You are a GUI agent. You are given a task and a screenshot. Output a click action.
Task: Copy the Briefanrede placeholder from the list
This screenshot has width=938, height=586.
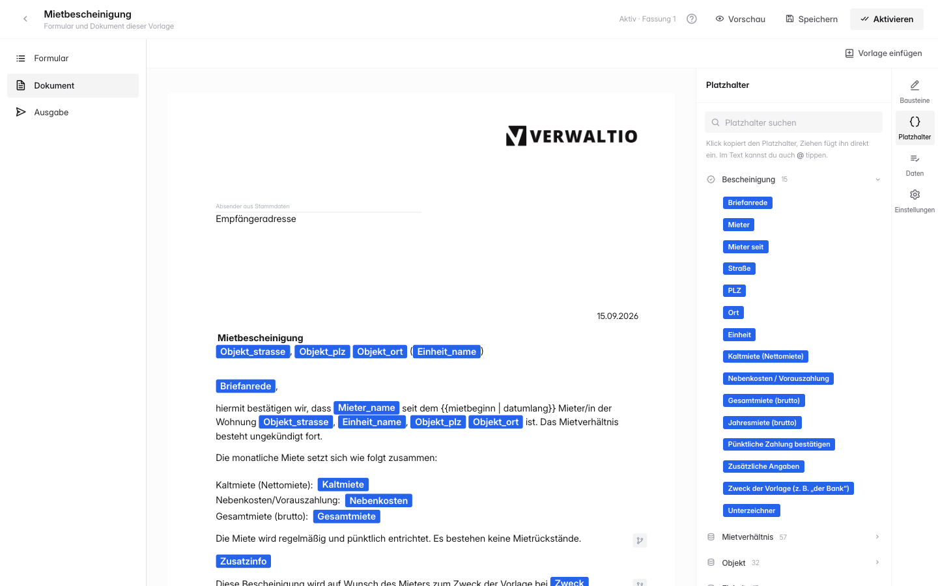pos(748,203)
